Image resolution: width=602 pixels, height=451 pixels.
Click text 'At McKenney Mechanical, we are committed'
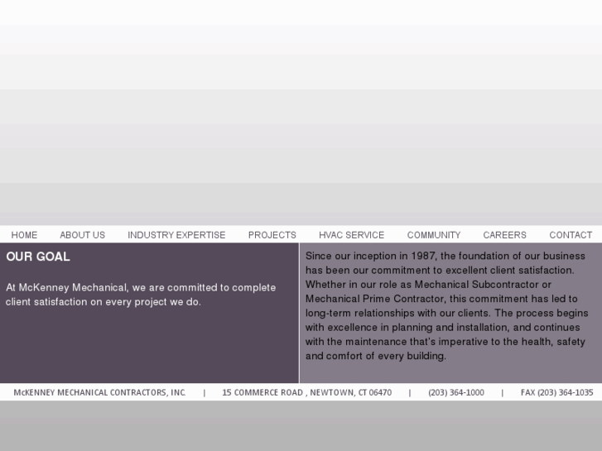(141, 295)
